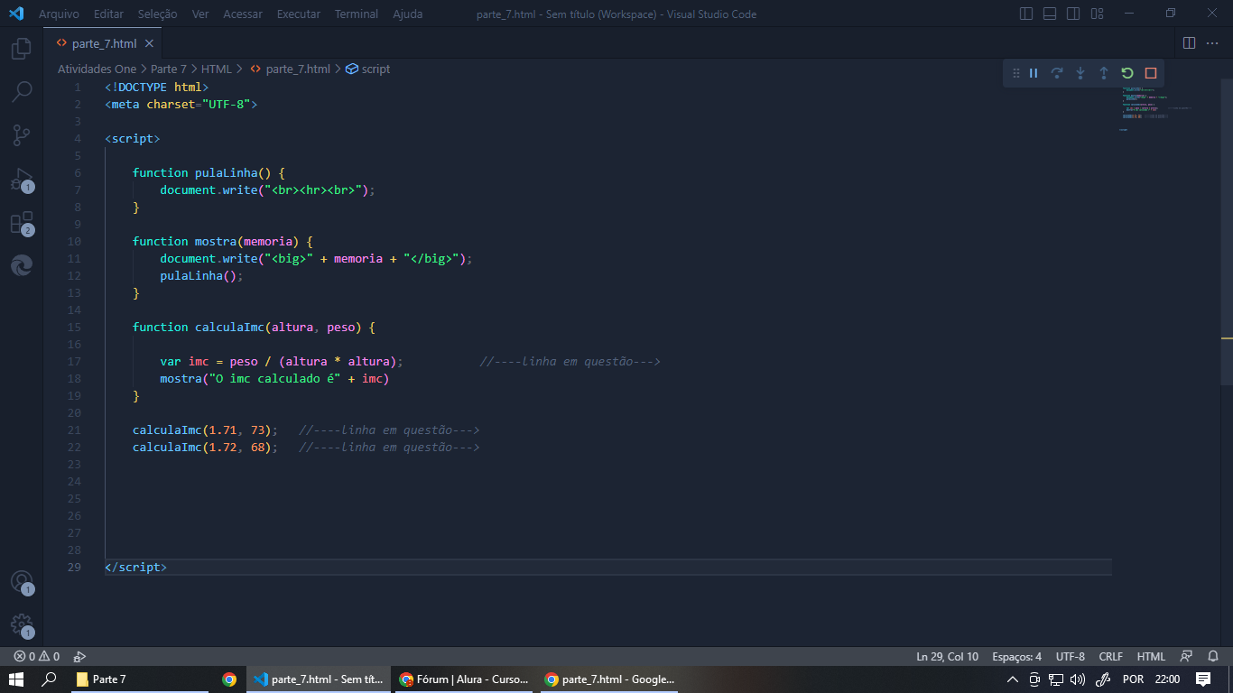Image resolution: width=1233 pixels, height=693 pixels.
Task: Change end-of-line sequence CRLF
Action: pos(1111,656)
